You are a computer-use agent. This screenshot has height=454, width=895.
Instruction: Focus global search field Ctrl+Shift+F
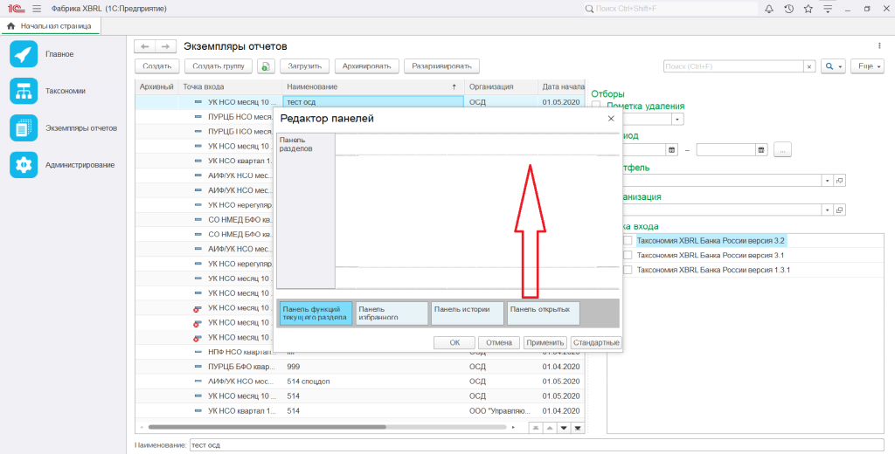670,9
